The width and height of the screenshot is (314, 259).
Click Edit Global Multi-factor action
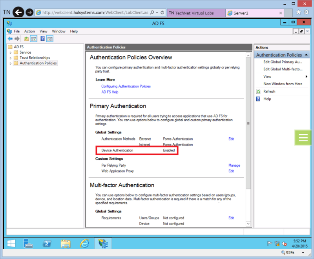283,69
